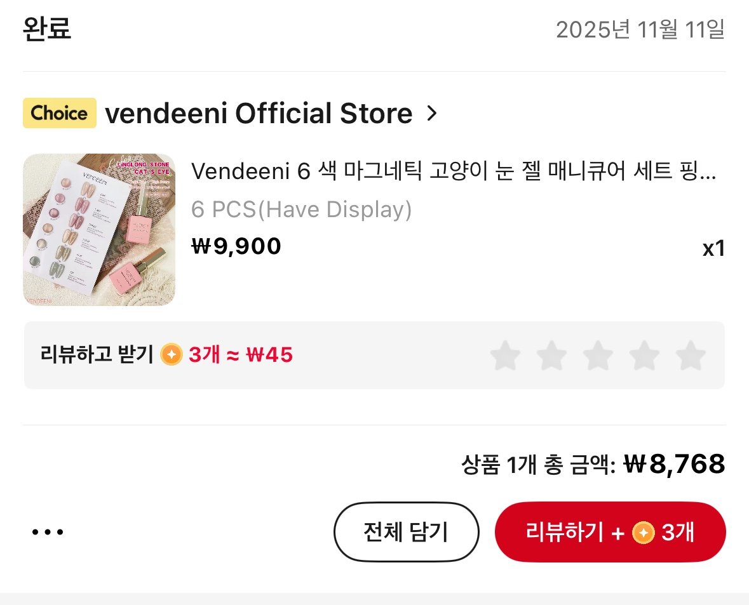Rate the product one star
The image size is (749, 605).
click(x=506, y=355)
